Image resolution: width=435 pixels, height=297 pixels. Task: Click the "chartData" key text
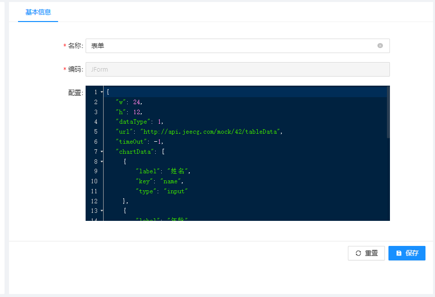point(135,152)
